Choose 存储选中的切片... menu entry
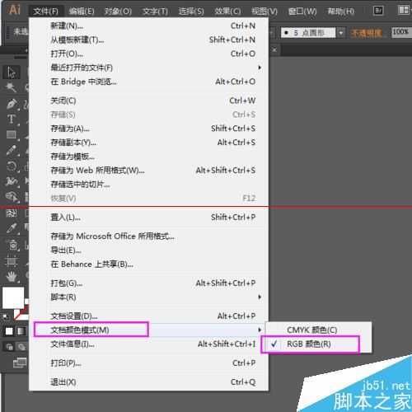Image resolution: width=412 pixels, height=412 pixels. click(148, 185)
